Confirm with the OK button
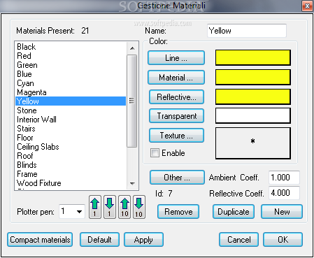 point(283,240)
